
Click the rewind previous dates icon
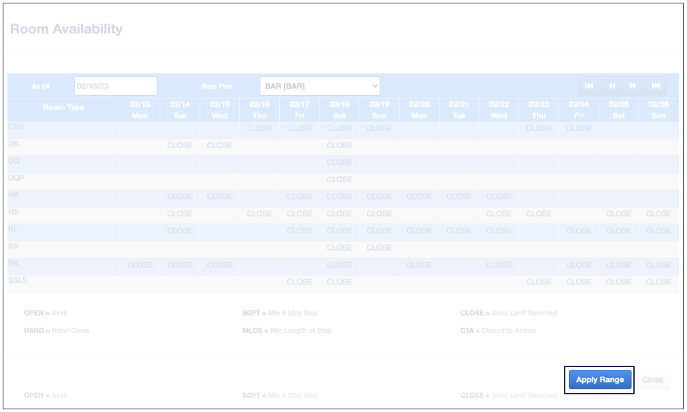[x=612, y=86]
